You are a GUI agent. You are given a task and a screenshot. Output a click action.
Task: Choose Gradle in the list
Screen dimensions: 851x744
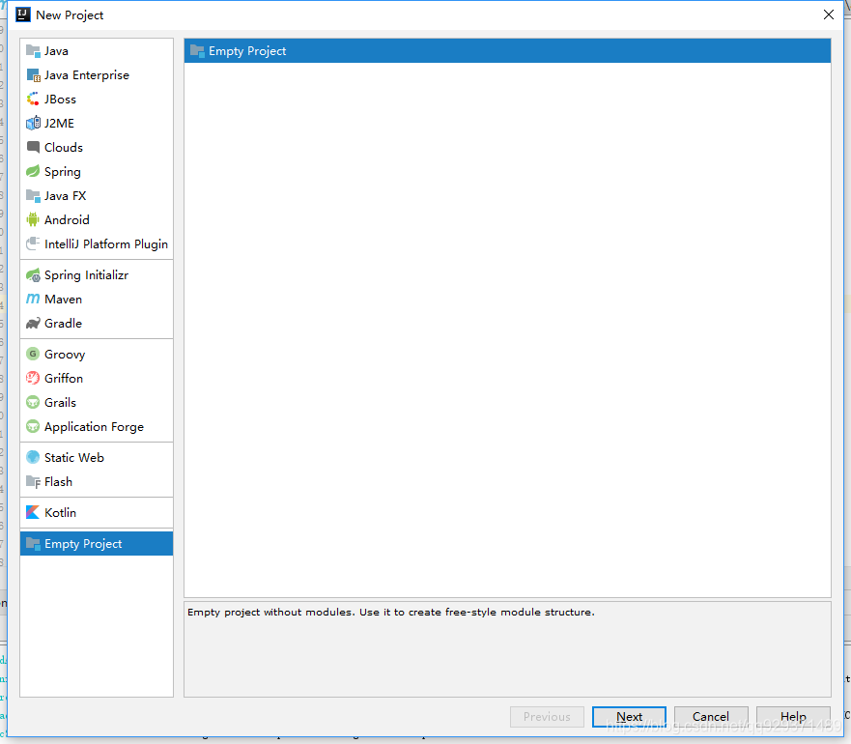97,324
